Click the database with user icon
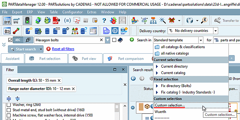The height and width of the screenshot is (120, 240). click(x=38, y=31)
